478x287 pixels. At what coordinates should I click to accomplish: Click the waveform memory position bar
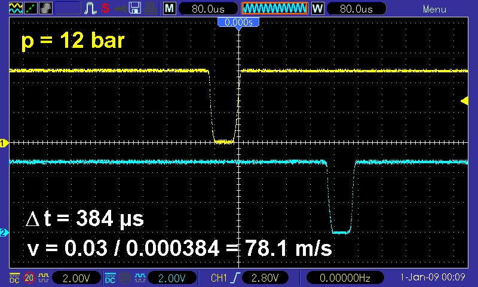[x=274, y=9]
